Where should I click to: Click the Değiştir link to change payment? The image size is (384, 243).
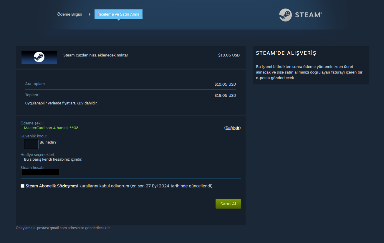(233, 128)
